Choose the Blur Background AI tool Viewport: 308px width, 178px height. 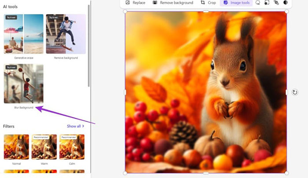(23, 84)
